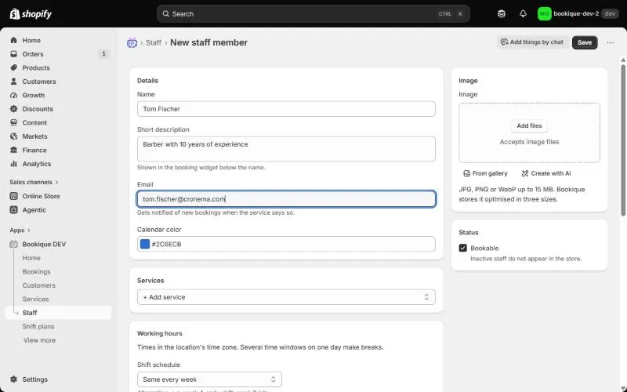Expand the Sales channels section
The width and height of the screenshot is (627, 392).
[34, 182]
